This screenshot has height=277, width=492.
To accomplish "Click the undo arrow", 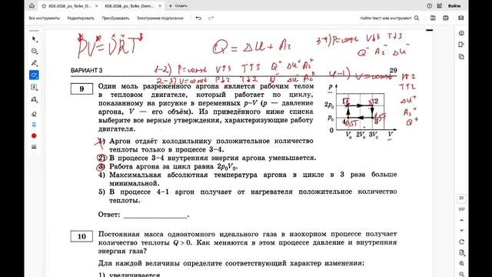I will point(198,18).
